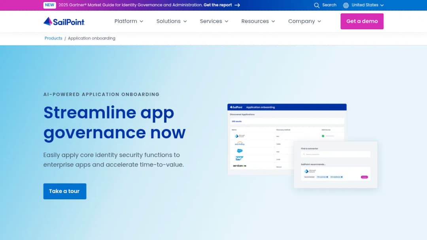Click the Find a connector panel image
This screenshot has height=240, width=427.
[x=336, y=165]
